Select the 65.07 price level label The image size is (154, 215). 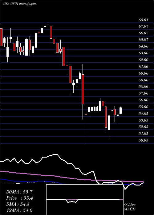tap(144, 40)
